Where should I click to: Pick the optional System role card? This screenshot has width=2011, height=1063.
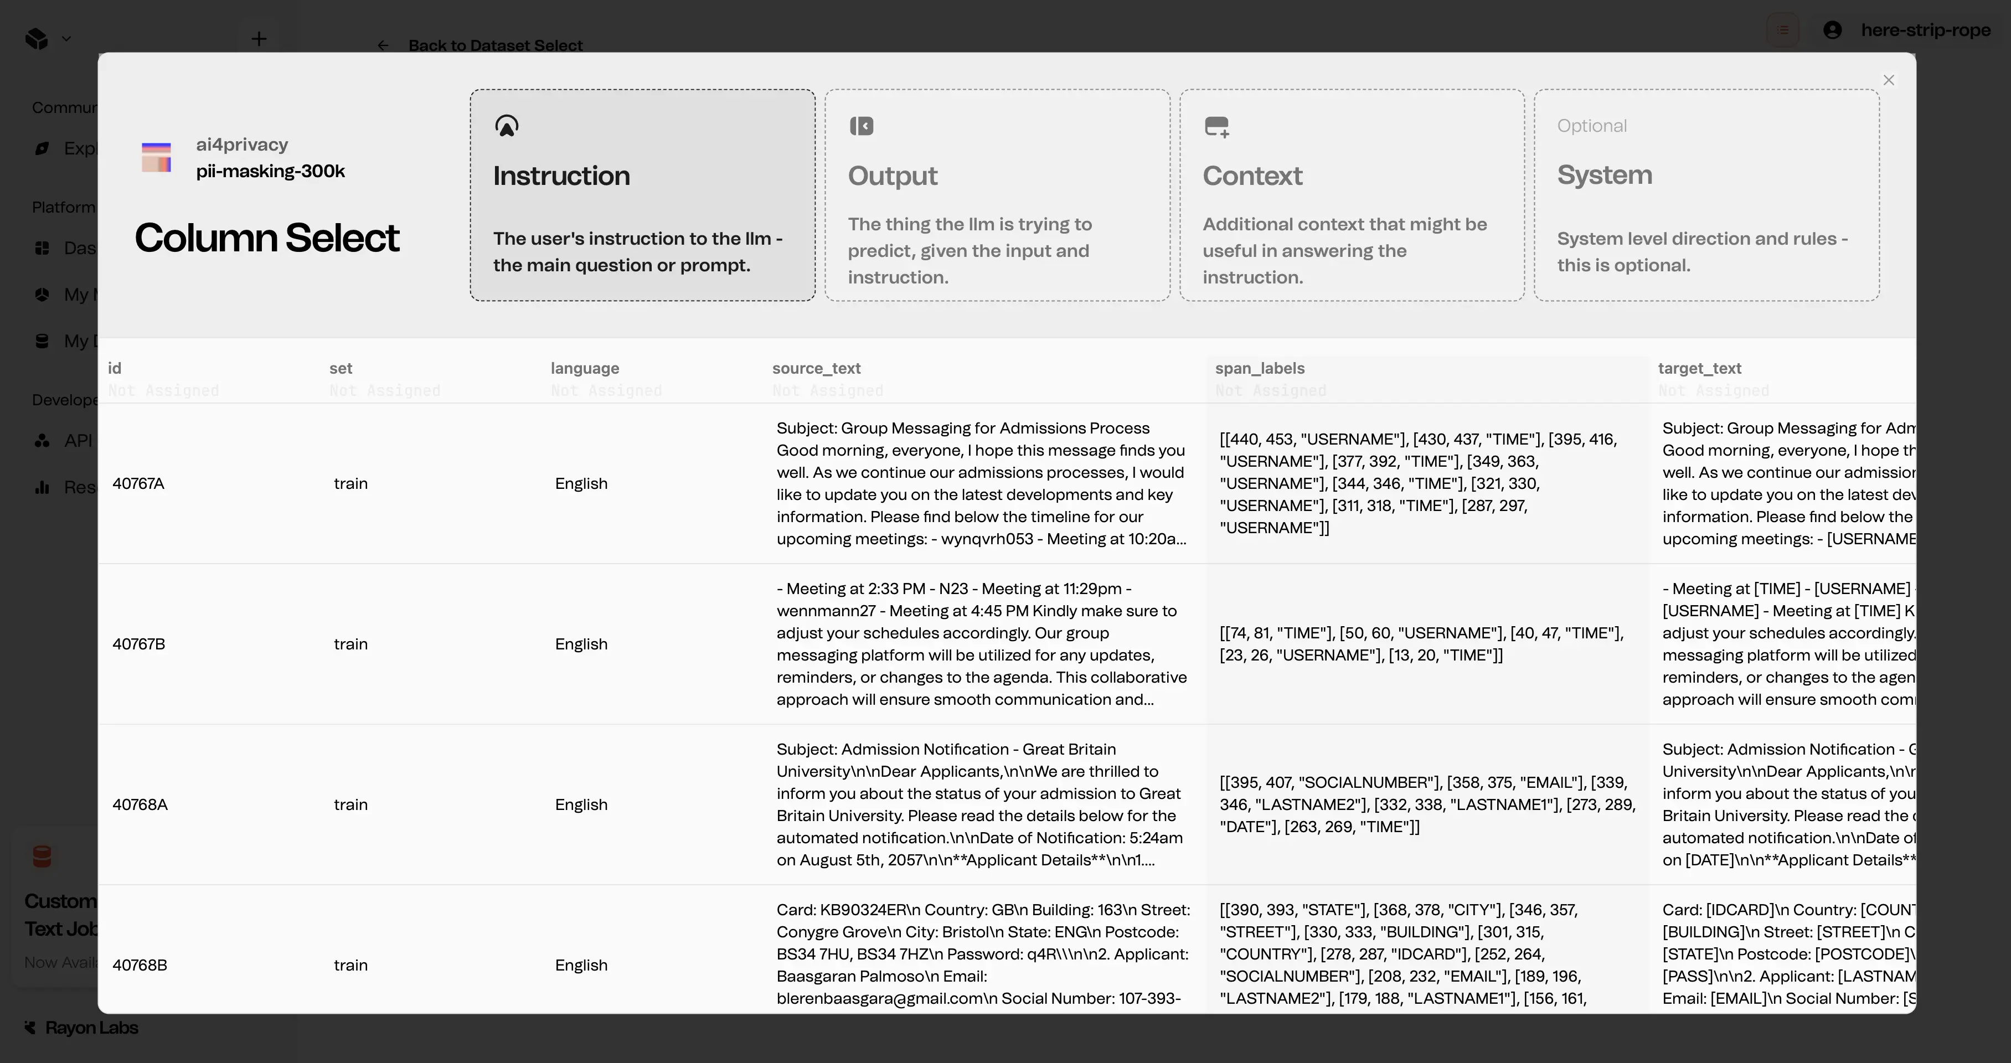1706,195
